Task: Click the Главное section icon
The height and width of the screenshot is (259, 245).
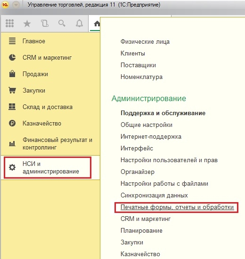Action: click(x=12, y=41)
